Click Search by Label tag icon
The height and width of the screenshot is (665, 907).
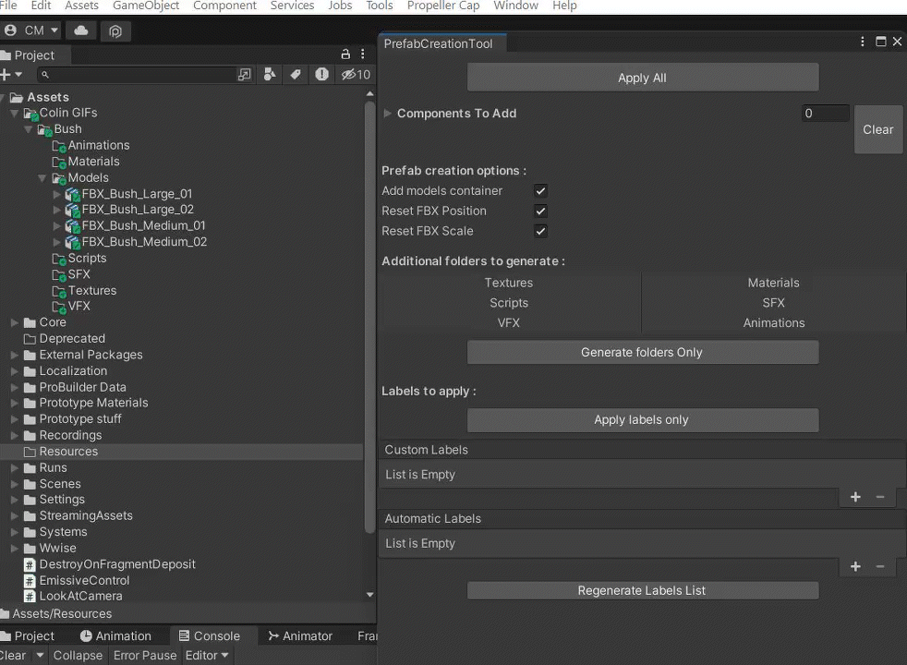296,74
